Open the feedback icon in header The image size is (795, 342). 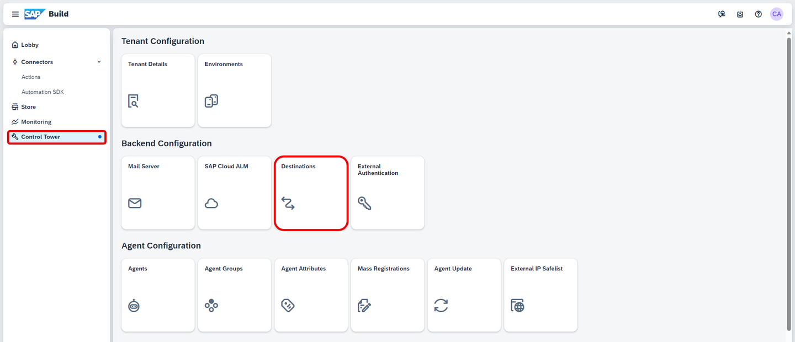coord(722,14)
